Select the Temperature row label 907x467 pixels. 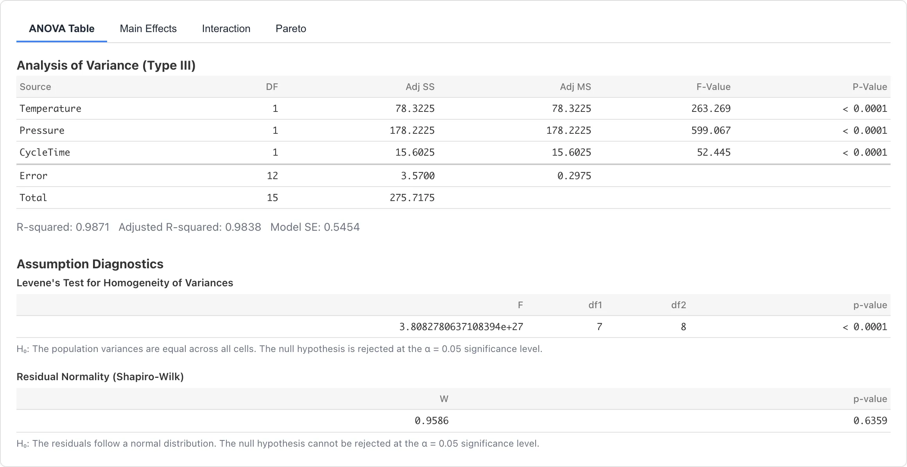pyautogui.click(x=50, y=109)
